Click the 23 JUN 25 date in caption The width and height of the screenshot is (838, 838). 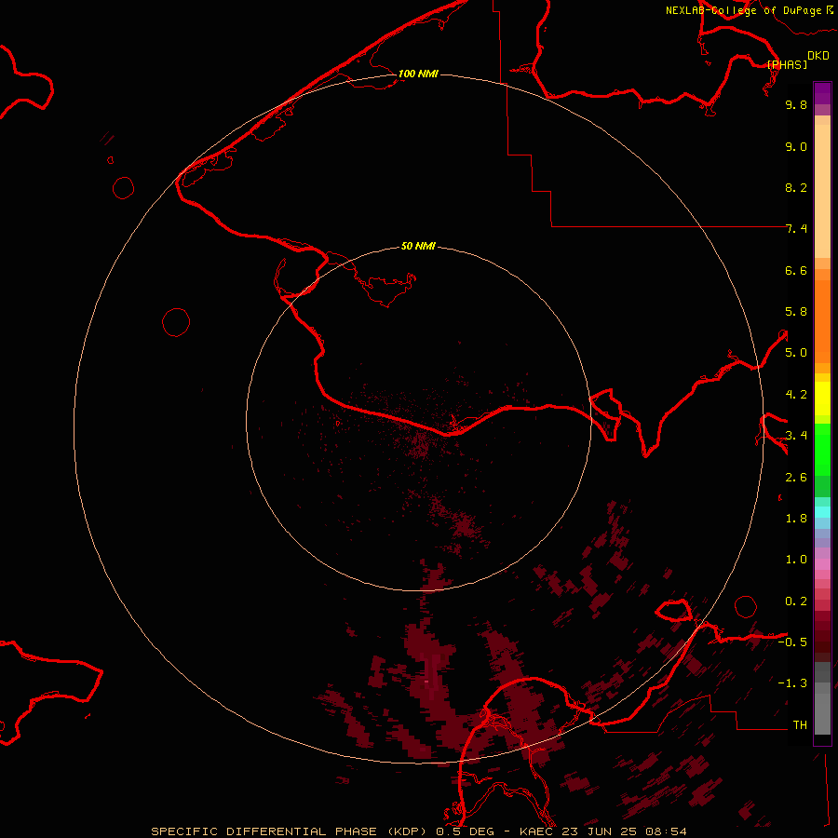[599, 831]
